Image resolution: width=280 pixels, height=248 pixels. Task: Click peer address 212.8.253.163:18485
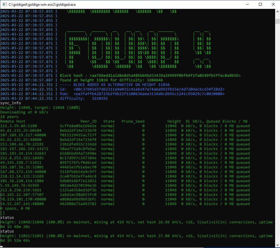click(22, 158)
